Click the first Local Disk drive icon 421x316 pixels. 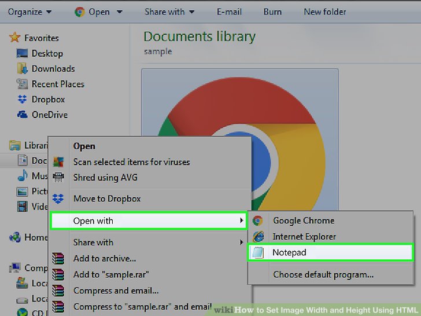click(x=22, y=283)
